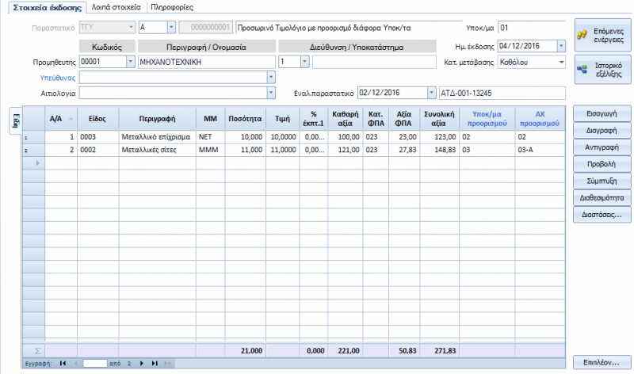Click the Σύμπτυξη button
Viewport: 634px width, 374px height.
(x=602, y=181)
